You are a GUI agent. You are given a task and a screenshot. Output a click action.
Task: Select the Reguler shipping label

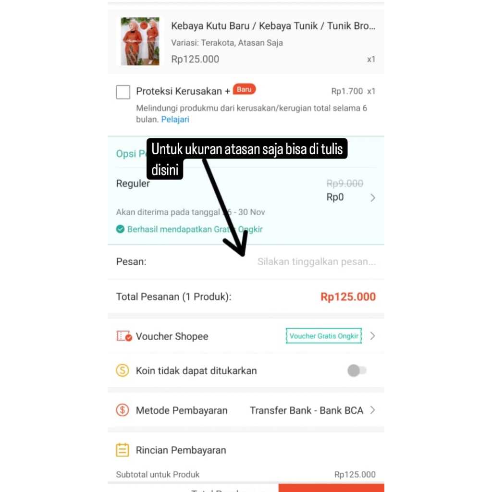[133, 184]
